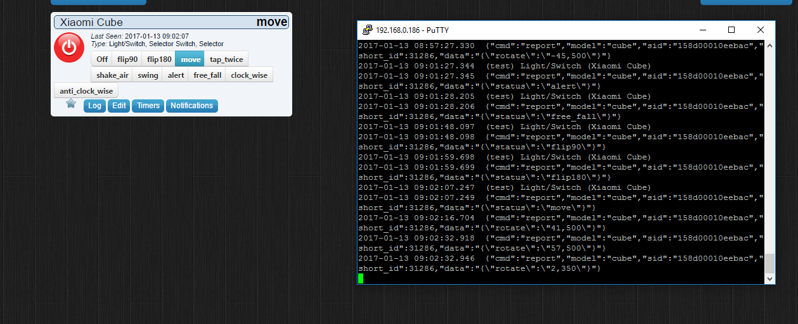Select the flip90 selector option

127,59
